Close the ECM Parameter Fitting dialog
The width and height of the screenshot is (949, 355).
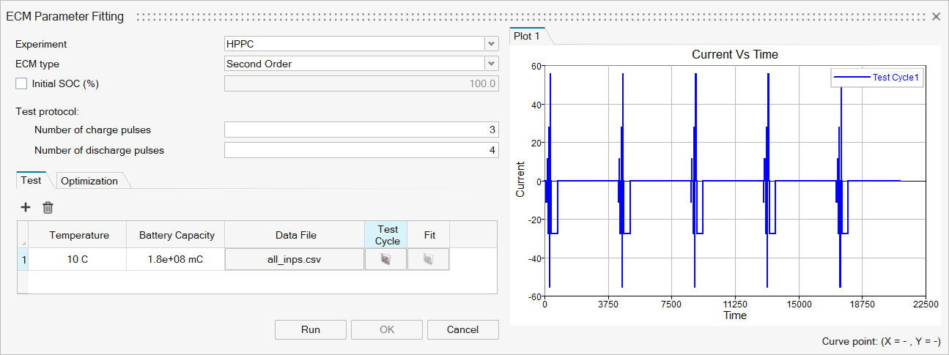click(936, 16)
